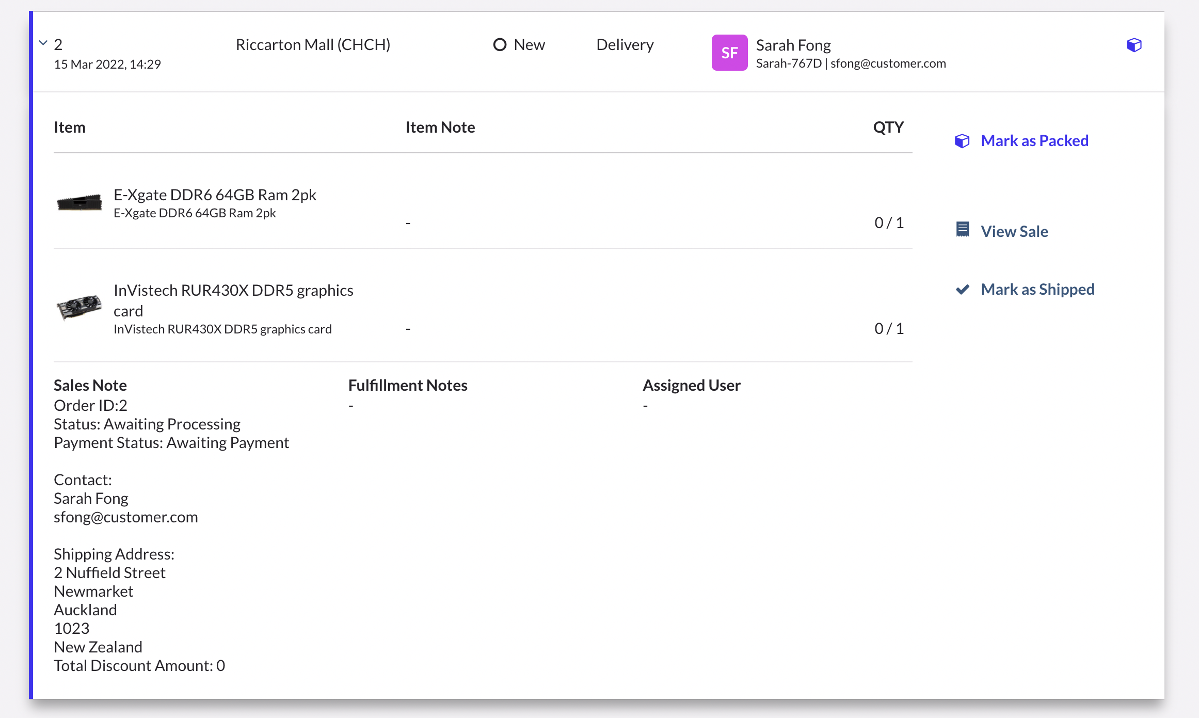Viewport: 1199px width, 718px height.
Task: Click the SF customer avatar
Action: [729, 53]
